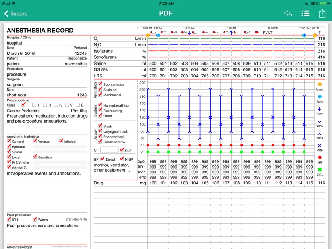The height and width of the screenshot is (249, 332).
Task: Tap the HR red dot legend
Action: (320, 157)
